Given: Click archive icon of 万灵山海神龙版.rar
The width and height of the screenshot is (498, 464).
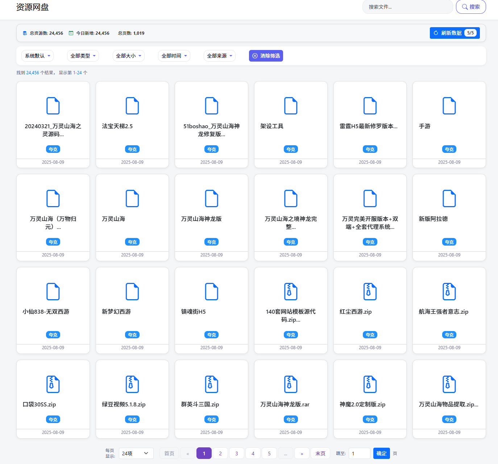Looking at the screenshot, I should click(x=291, y=384).
